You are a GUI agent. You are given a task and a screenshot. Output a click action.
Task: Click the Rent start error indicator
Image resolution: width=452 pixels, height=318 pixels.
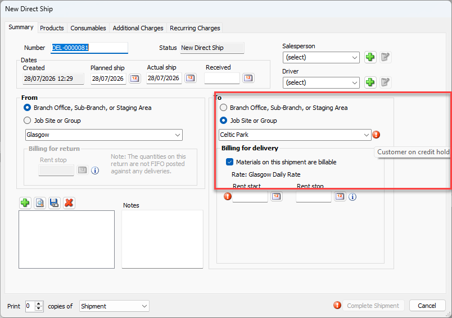tap(228, 196)
